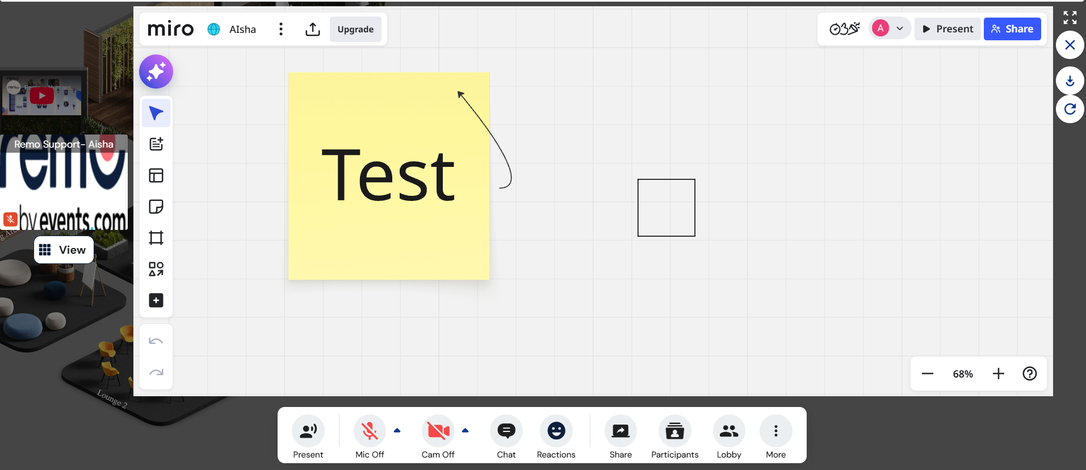
Task: Open the More menu in bottom bar
Action: (775, 431)
